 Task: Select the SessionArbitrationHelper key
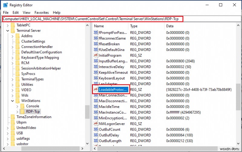point(41,68)
